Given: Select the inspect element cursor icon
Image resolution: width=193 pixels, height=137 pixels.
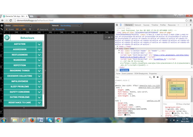Looking at the screenshot, I should pos(117,25).
